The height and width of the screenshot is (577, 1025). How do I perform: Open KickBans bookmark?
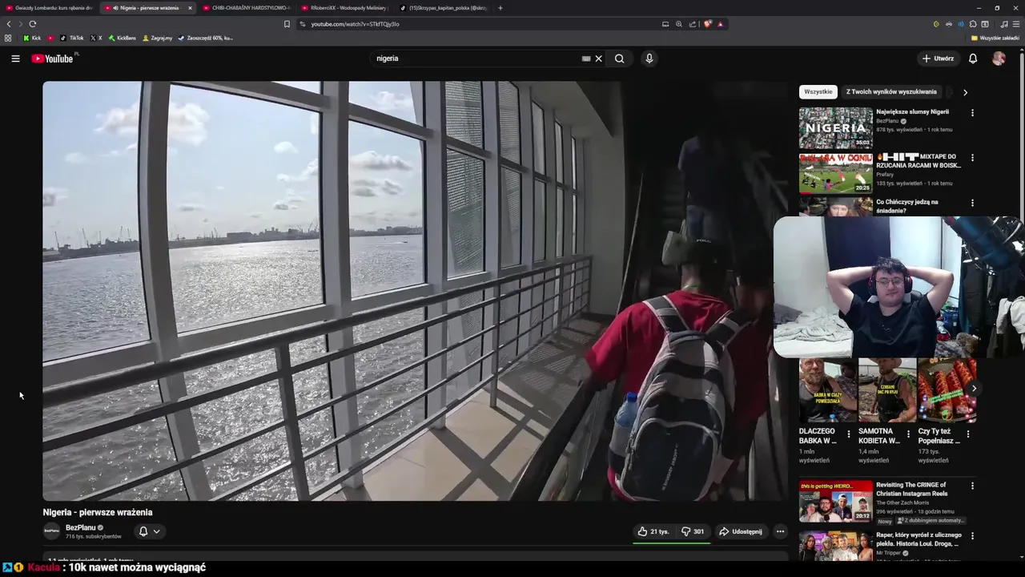123,38
